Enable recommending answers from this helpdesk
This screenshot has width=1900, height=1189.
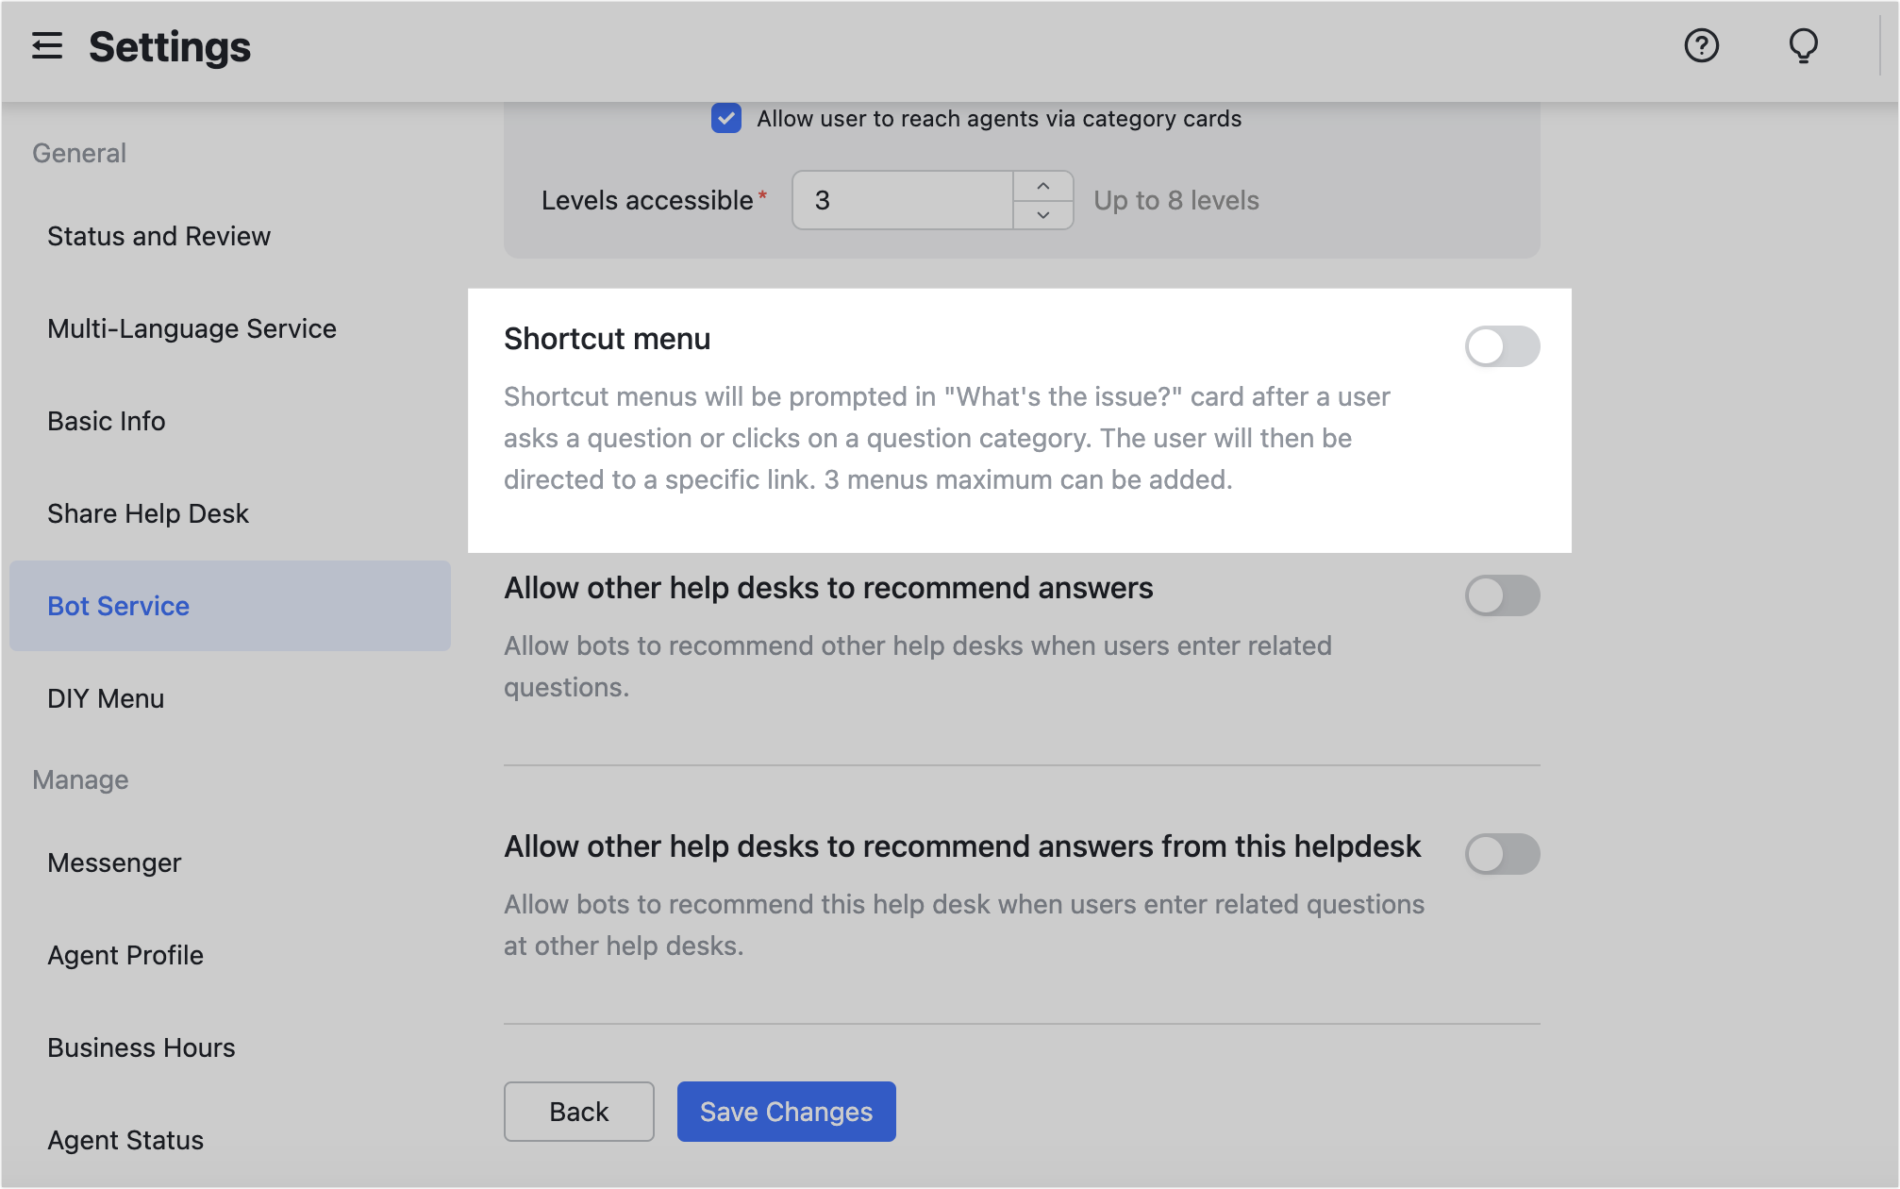pos(1502,855)
